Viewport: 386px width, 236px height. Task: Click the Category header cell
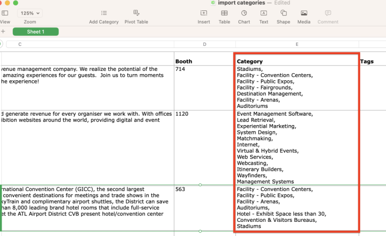click(297, 59)
